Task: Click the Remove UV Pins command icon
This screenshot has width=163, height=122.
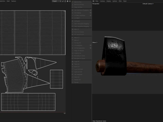Action: pyautogui.click(x=73, y=5)
